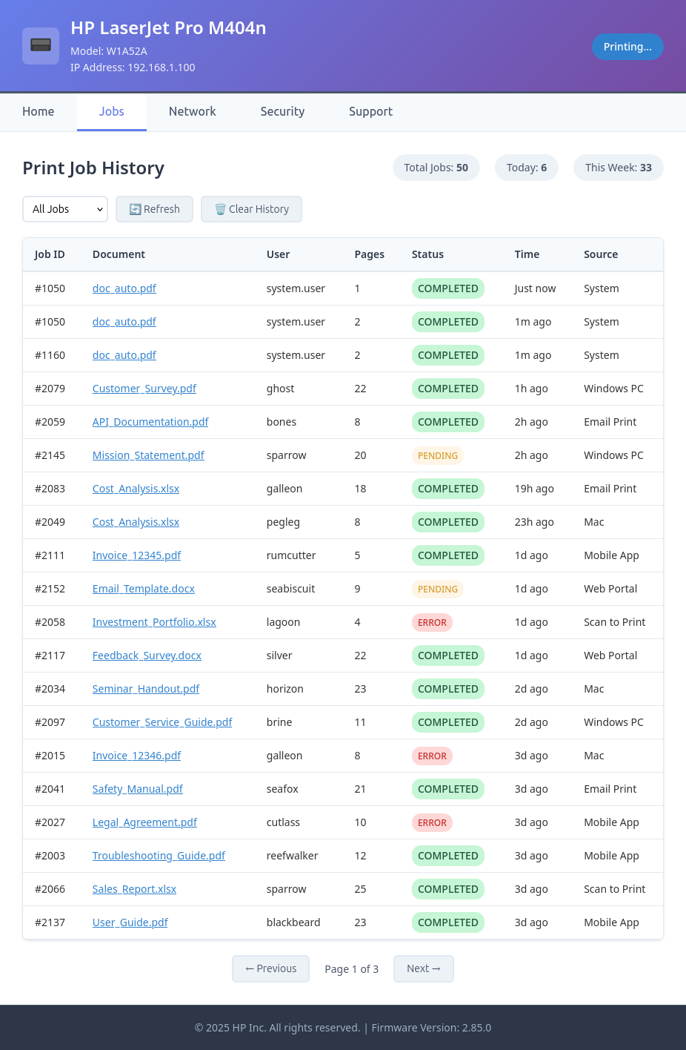Click ERROR status badge for job #2058

click(x=432, y=622)
